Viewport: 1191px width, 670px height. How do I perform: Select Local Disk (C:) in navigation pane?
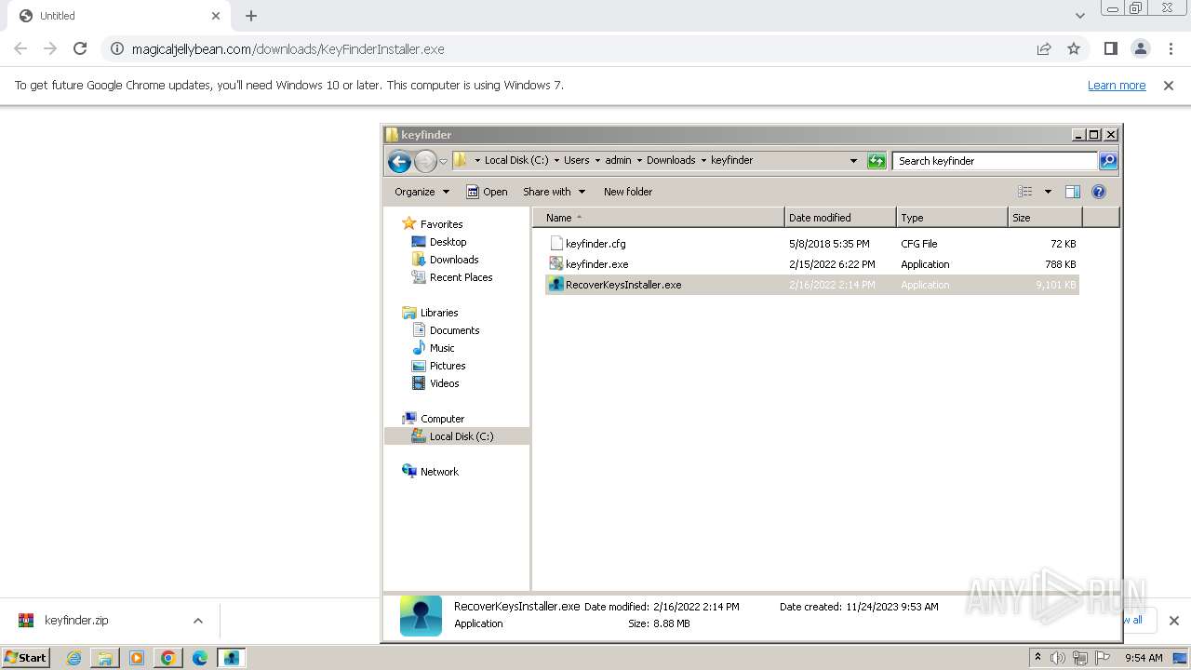[462, 436]
